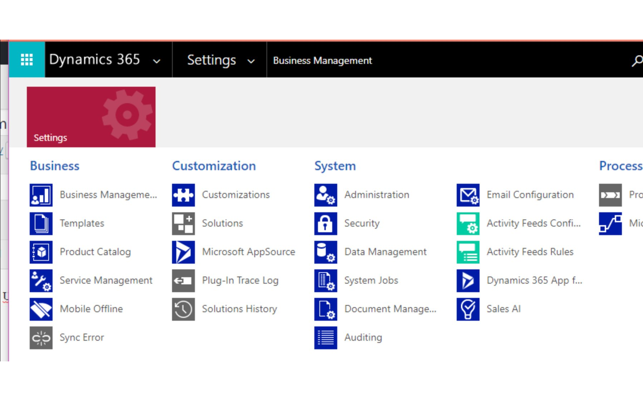Click the Activity Feeds Rules icon

coord(468,252)
